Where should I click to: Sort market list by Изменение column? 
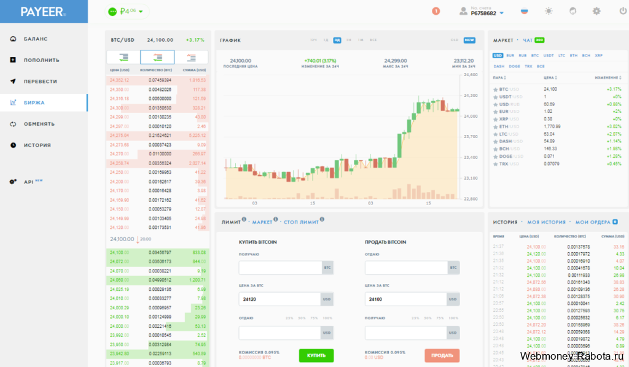608,78
